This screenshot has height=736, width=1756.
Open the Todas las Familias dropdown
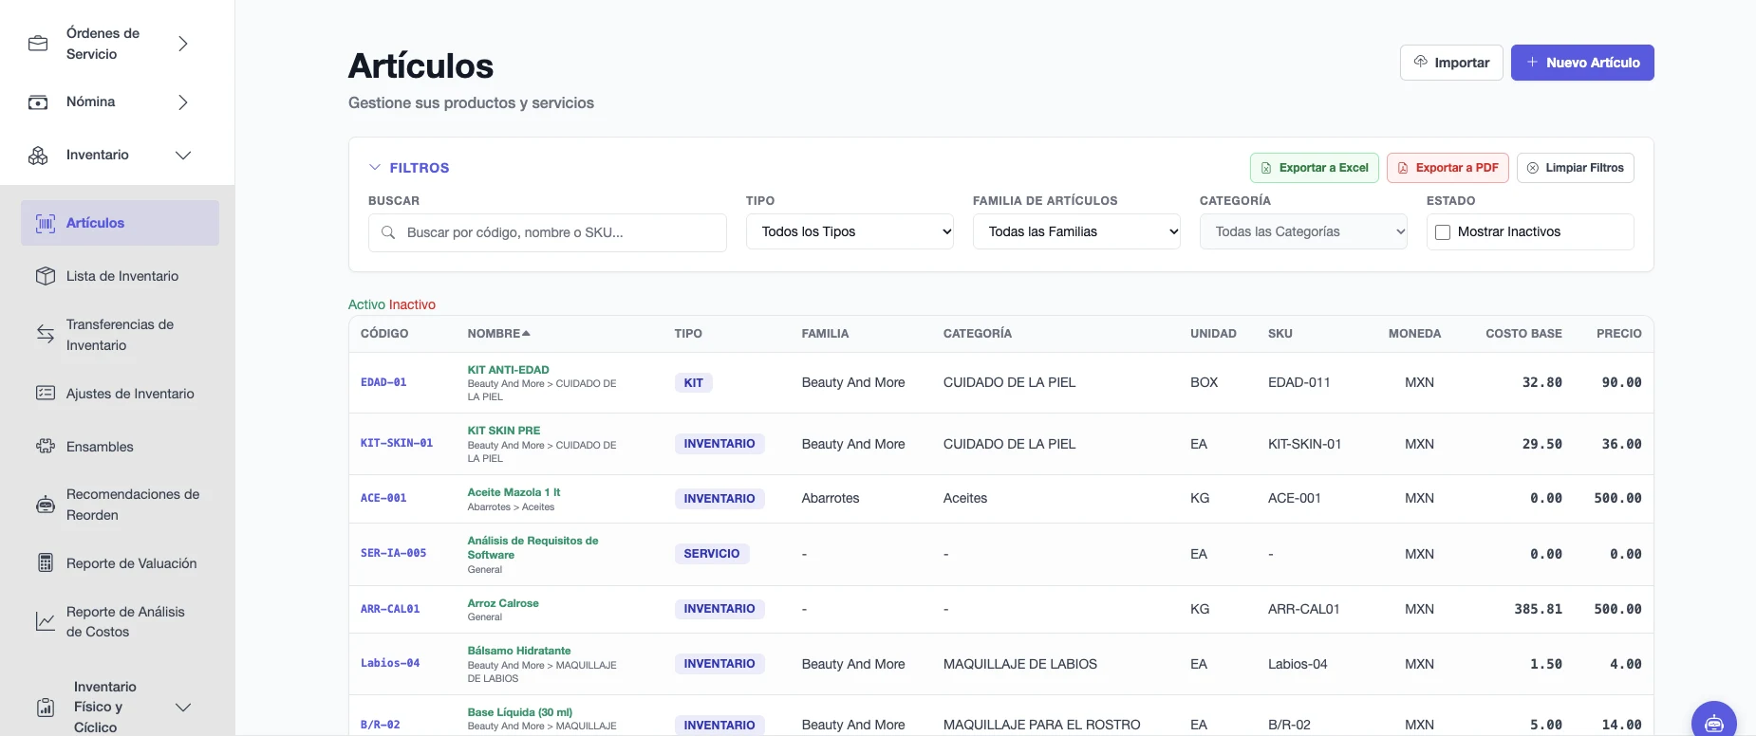1076,231
